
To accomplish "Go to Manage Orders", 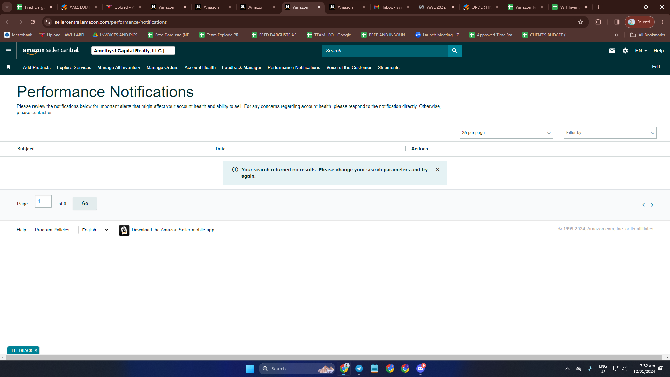I will tap(162, 67).
